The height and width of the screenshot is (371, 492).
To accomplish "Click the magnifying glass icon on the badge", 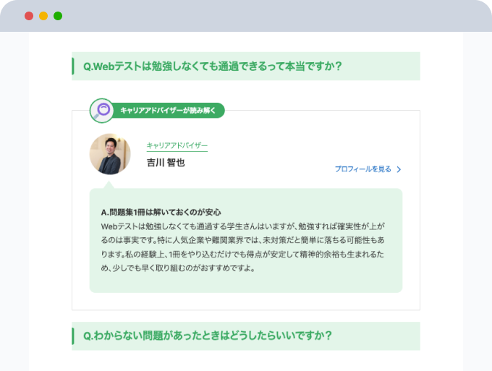I will 102,111.
